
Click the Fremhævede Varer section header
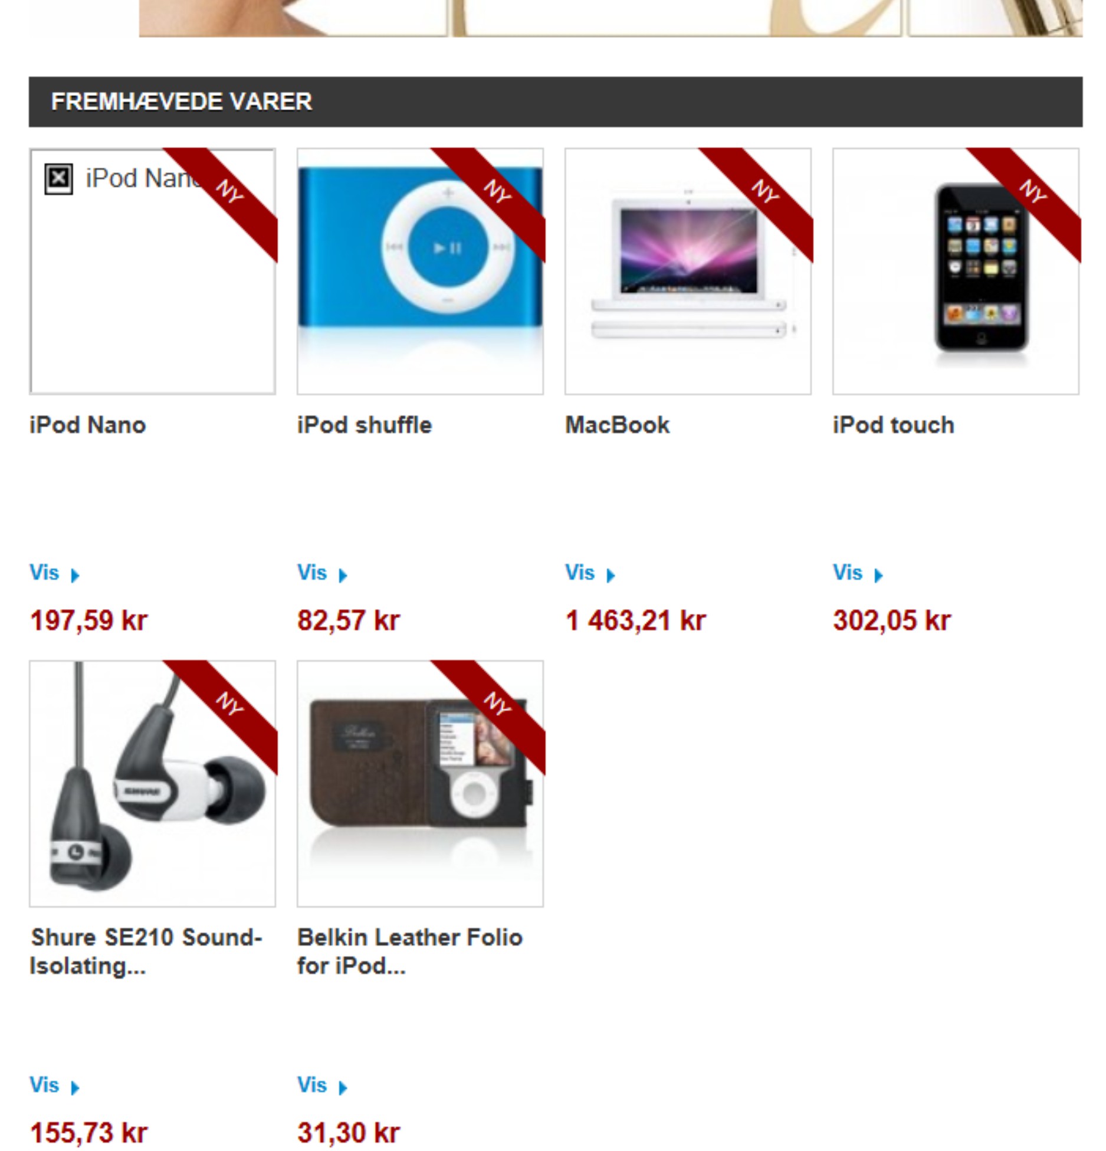click(x=556, y=102)
